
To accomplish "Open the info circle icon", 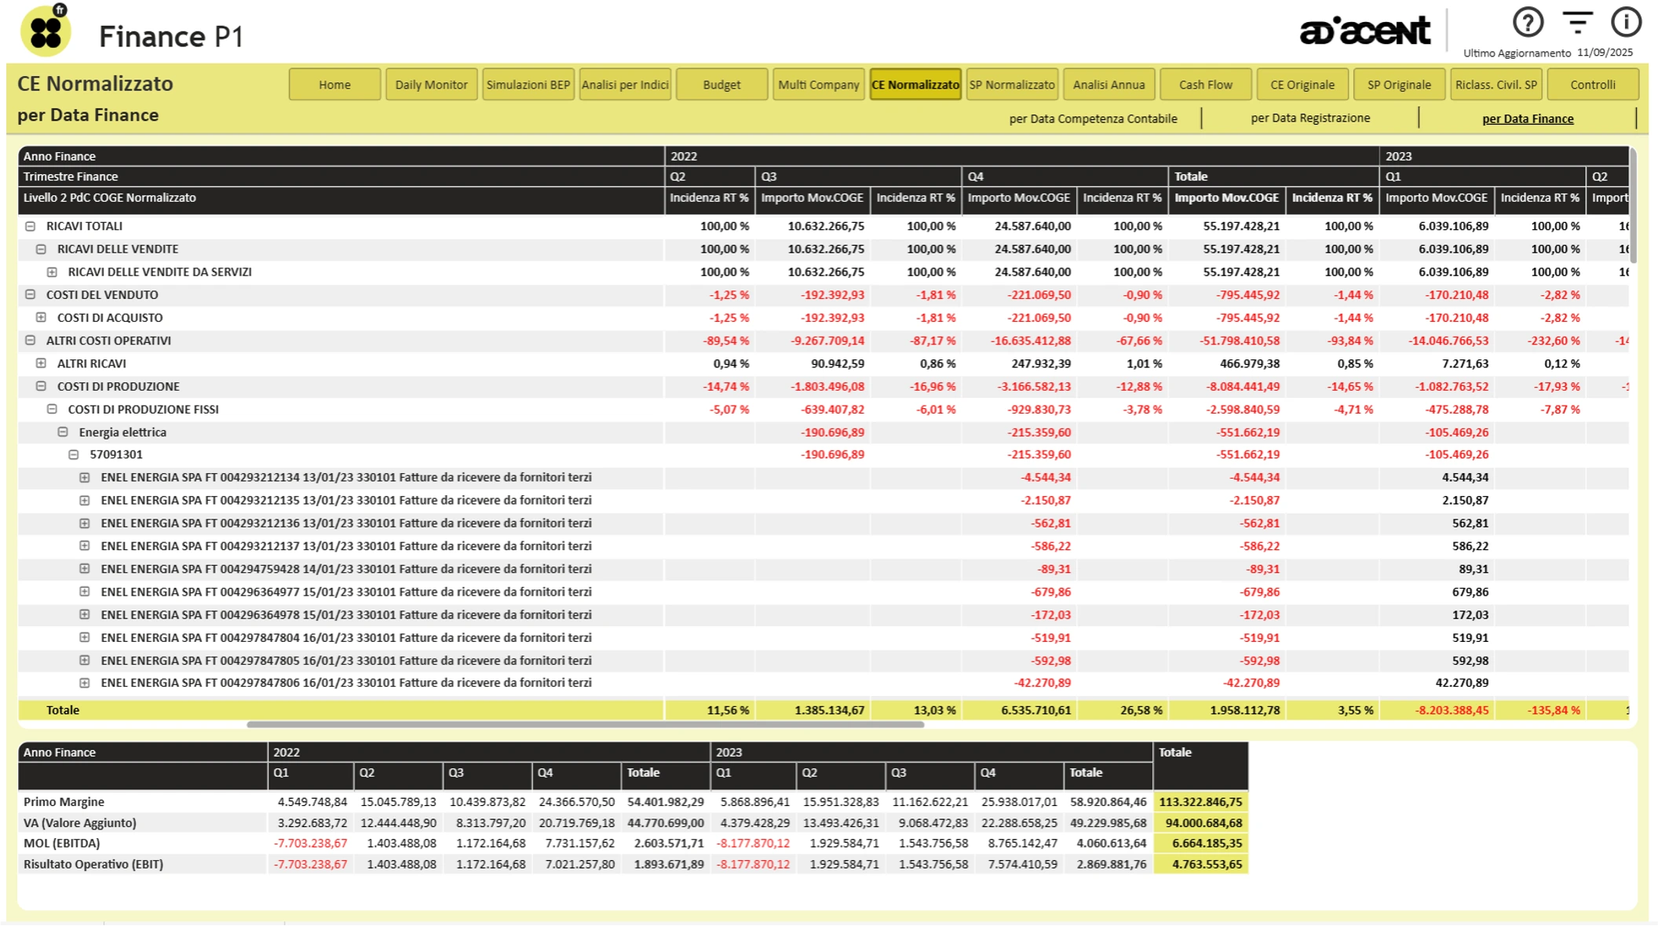I will pyautogui.click(x=1625, y=23).
